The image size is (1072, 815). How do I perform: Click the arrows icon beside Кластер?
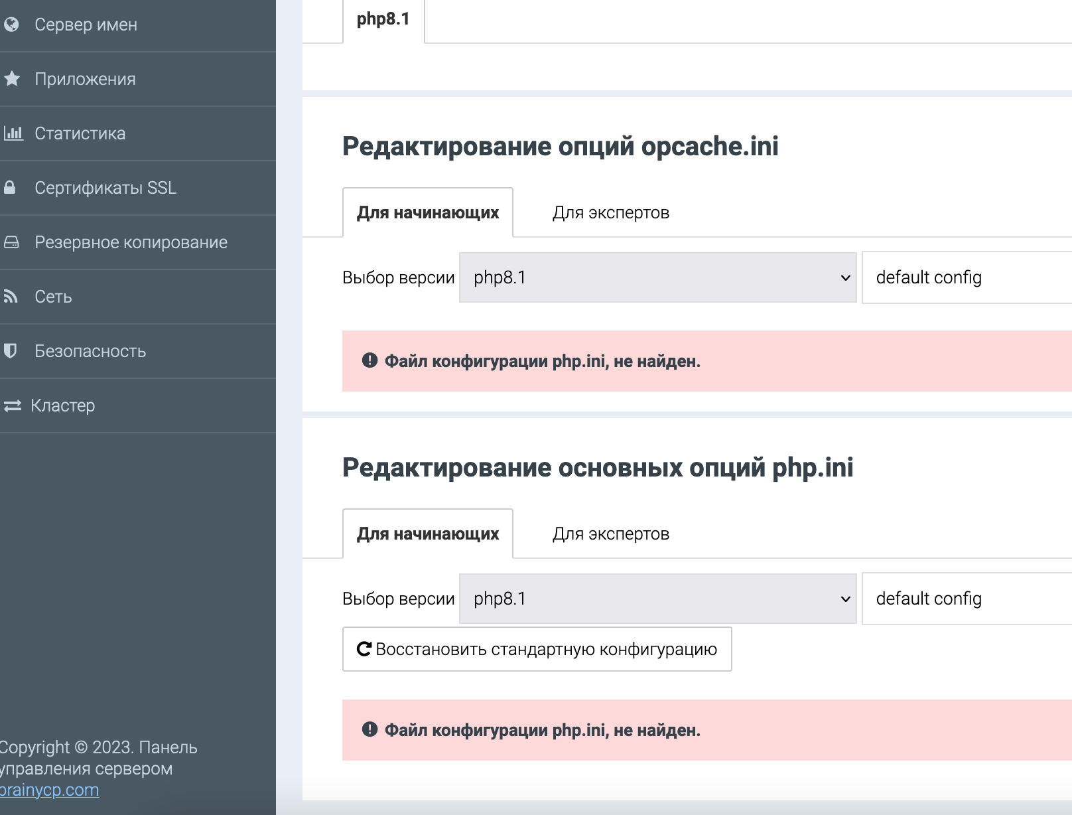click(11, 406)
